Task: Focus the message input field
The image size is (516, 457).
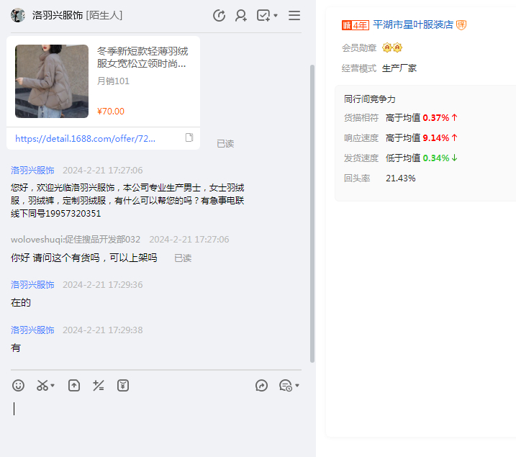Action: click(x=156, y=425)
